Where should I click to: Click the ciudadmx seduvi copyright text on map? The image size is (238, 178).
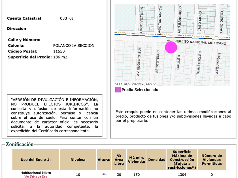point(136,84)
